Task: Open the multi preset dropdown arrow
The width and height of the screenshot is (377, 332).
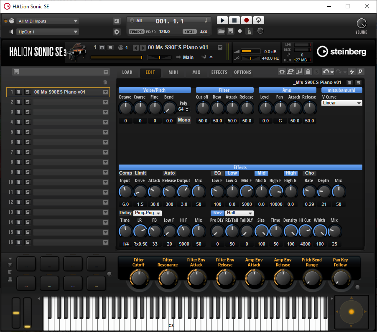Action: pyautogui.click(x=106, y=72)
